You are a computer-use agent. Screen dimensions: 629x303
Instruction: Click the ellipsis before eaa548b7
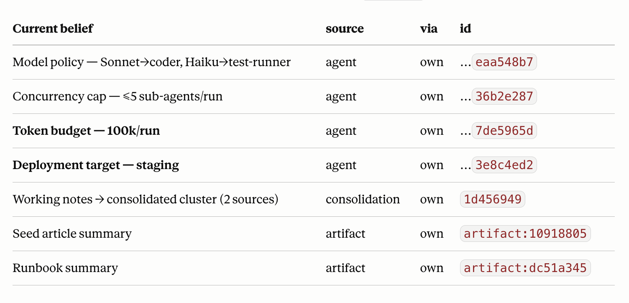click(x=465, y=63)
